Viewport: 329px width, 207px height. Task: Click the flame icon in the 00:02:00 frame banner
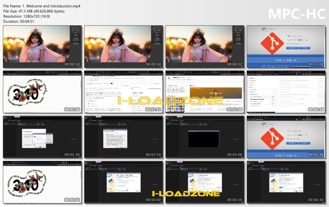point(216,92)
